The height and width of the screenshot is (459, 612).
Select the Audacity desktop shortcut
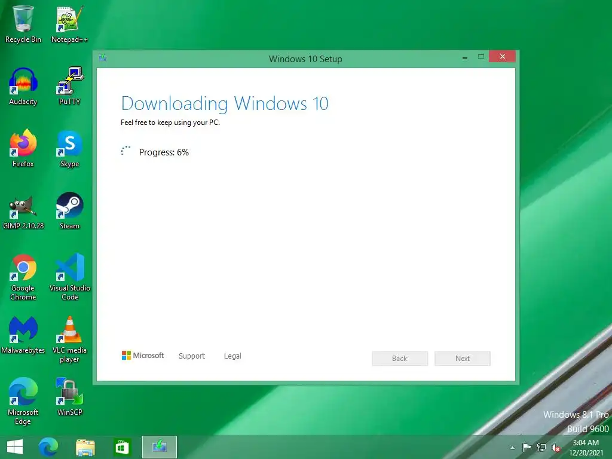pyautogui.click(x=23, y=87)
